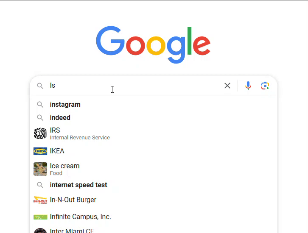Click the In-N-Out Burger logo
This screenshot has width=308, height=233.
point(40,200)
